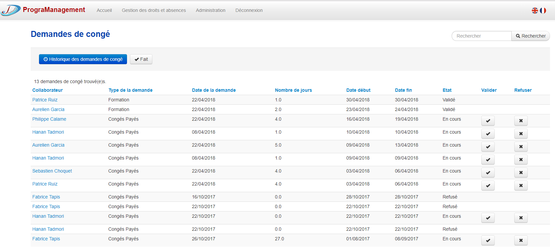This screenshot has height=251, width=555.
Task: Click the Fait button
Action: pos(141,59)
